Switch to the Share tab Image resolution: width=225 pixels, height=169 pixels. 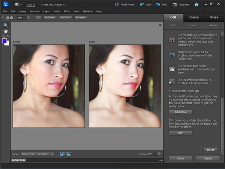pos(214,17)
